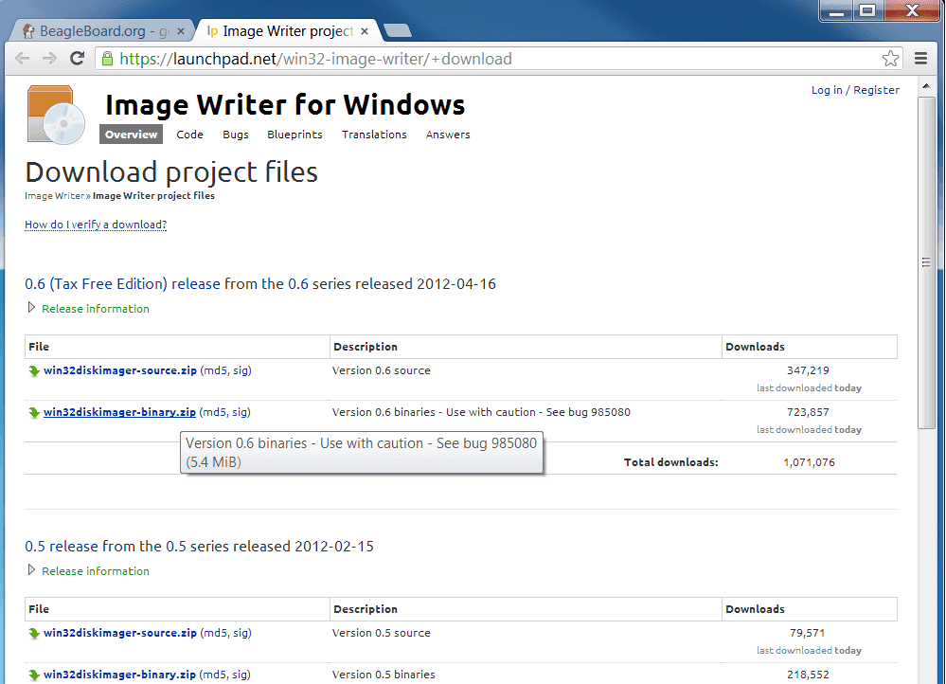The height and width of the screenshot is (684, 946).
Task: Click the 723,857 downloads count
Action: [x=808, y=412]
